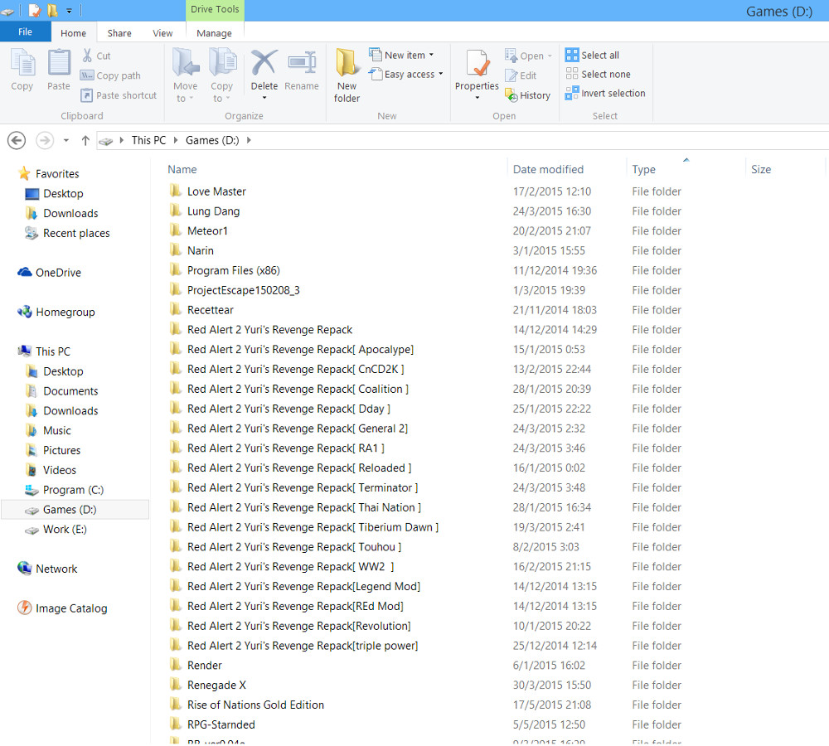
Task: Select the ProjectEscape150208_3 folder
Action: click(x=243, y=290)
